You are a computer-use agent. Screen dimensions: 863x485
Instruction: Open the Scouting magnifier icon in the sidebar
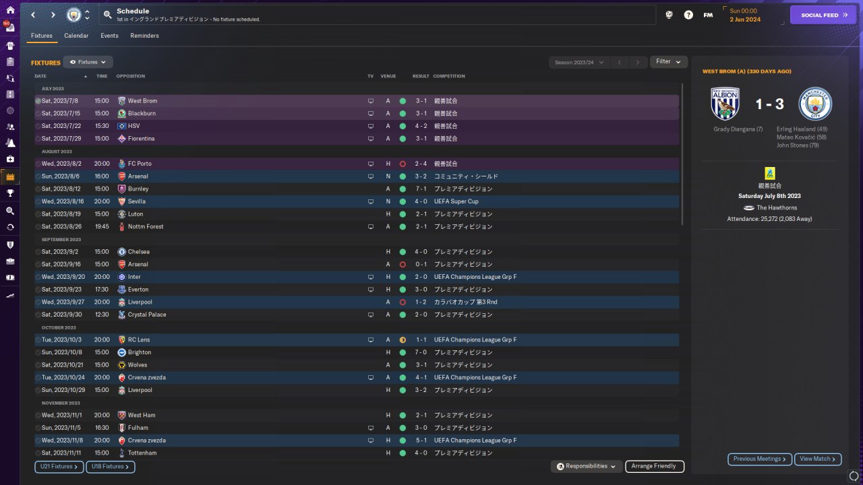tap(9, 211)
